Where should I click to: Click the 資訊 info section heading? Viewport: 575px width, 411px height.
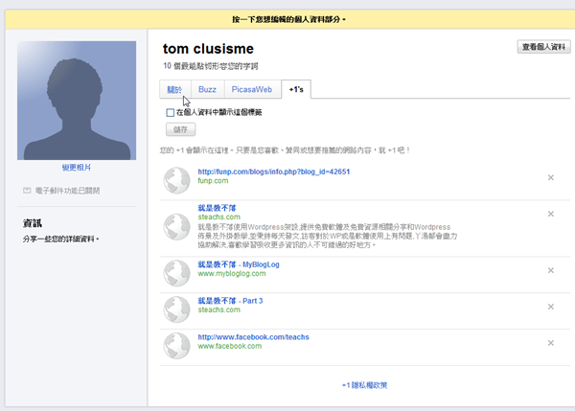tap(33, 223)
